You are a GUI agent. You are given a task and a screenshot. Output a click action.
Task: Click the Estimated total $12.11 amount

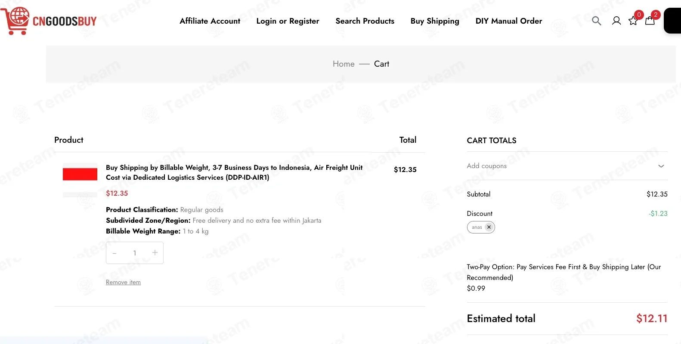point(652,319)
